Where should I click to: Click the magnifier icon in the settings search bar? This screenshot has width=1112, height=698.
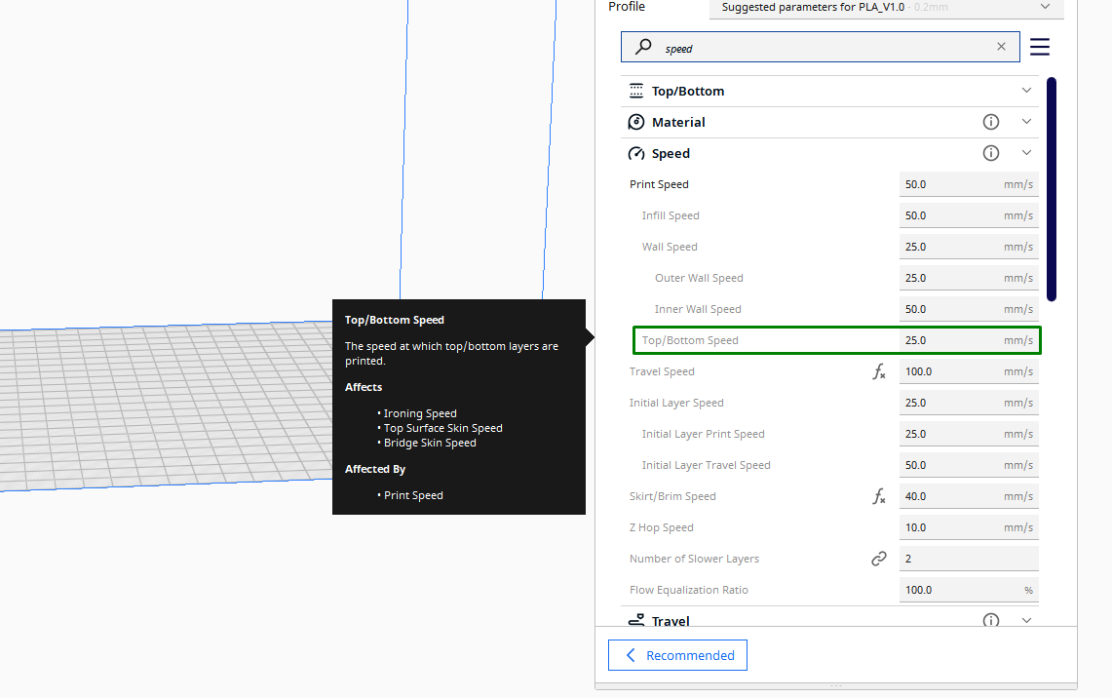[x=642, y=46]
